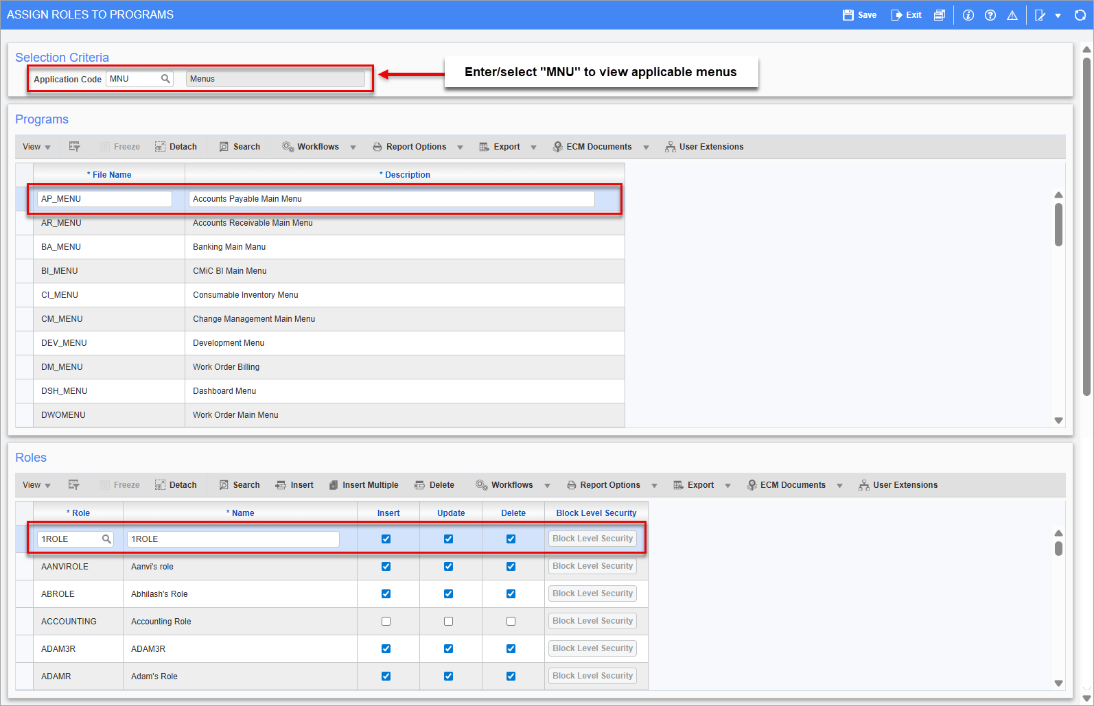Open Programs User Extensions

tap(704, 147)
